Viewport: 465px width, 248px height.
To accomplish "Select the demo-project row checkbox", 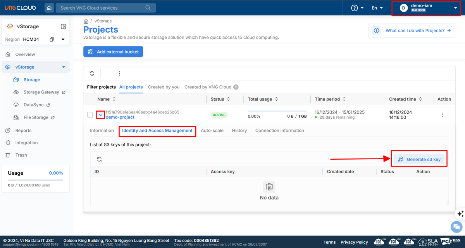I will click(90, 115).
